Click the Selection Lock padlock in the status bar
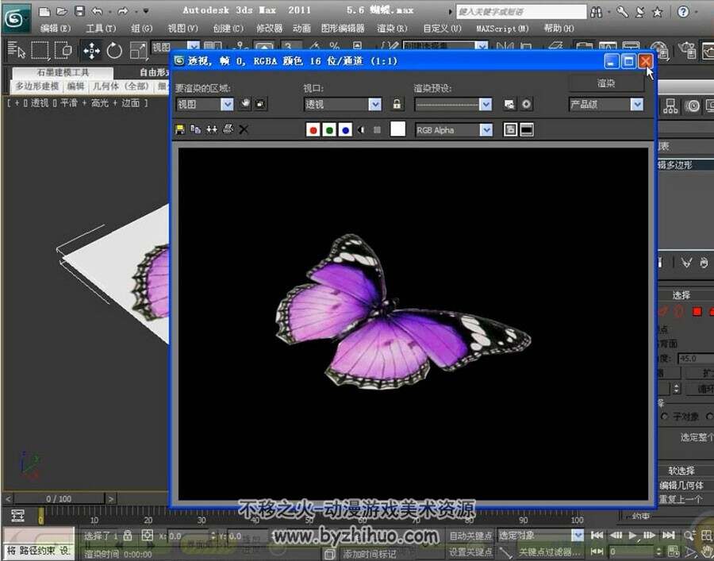This screenshot has height=561, width=714. (x=128, y=536)
